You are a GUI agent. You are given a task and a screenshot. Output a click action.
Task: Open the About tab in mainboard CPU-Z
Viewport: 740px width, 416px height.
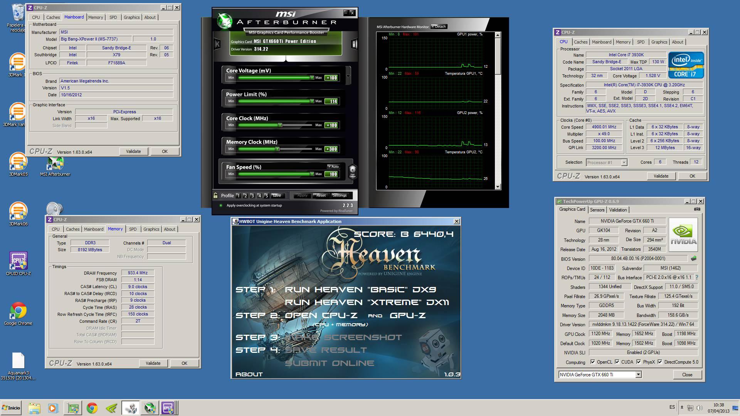150,17
